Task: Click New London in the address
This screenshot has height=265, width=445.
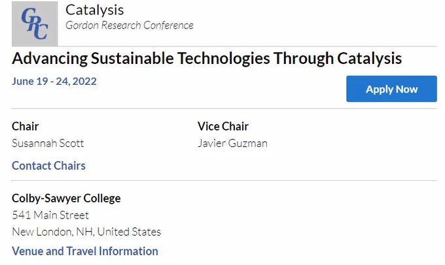Action: pos(42,232)
